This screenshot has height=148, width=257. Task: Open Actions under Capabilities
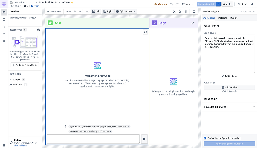pos(17,80)
